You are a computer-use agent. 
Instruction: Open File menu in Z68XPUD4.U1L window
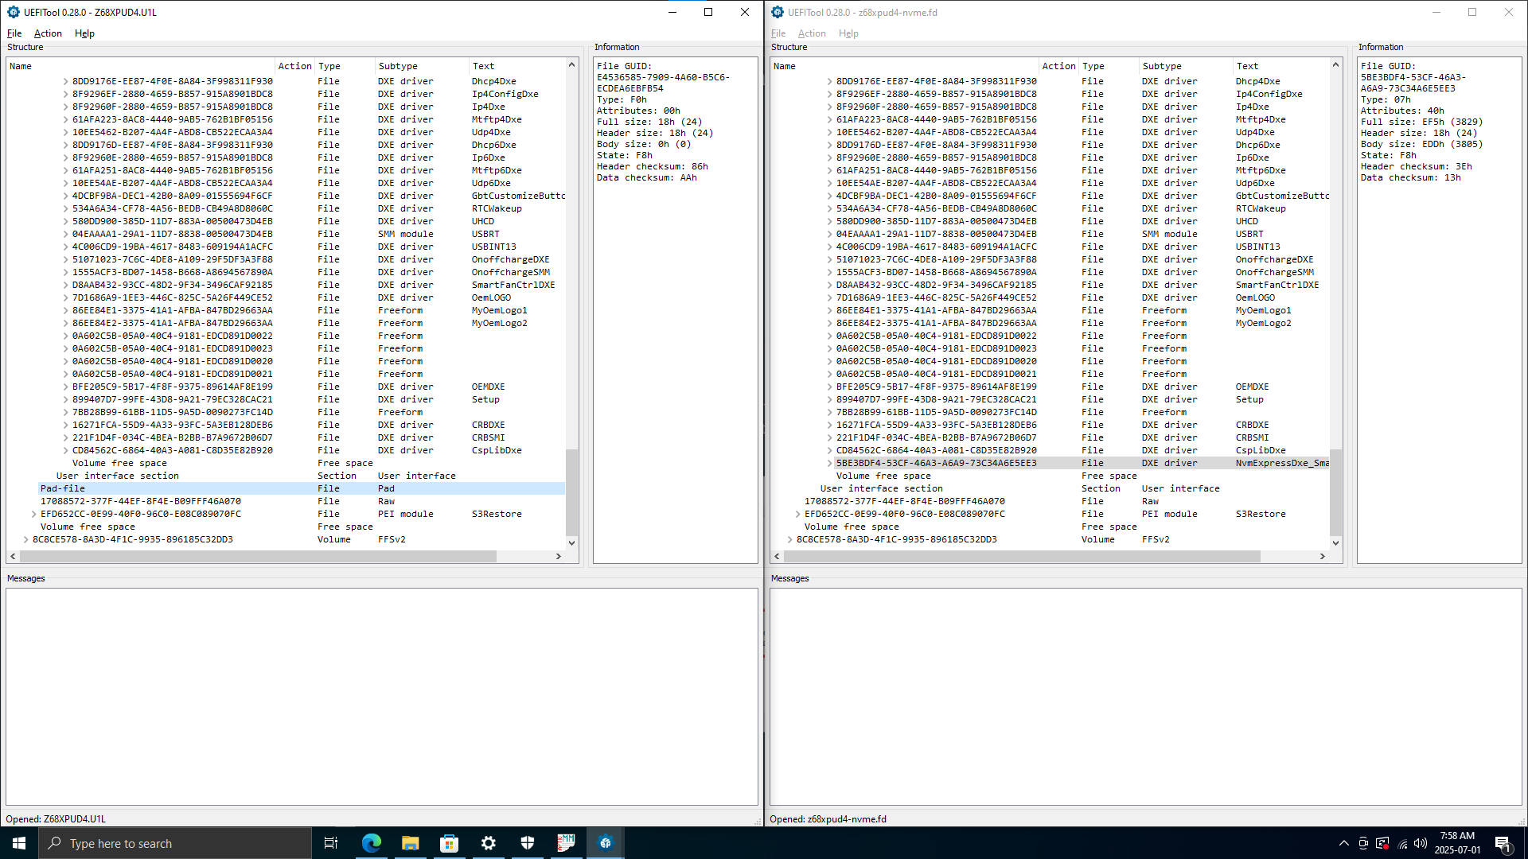click(14, 33)
